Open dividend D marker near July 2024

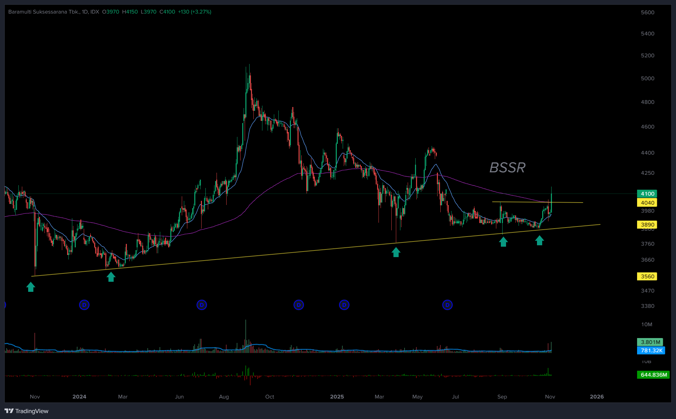tap(202, 305)
